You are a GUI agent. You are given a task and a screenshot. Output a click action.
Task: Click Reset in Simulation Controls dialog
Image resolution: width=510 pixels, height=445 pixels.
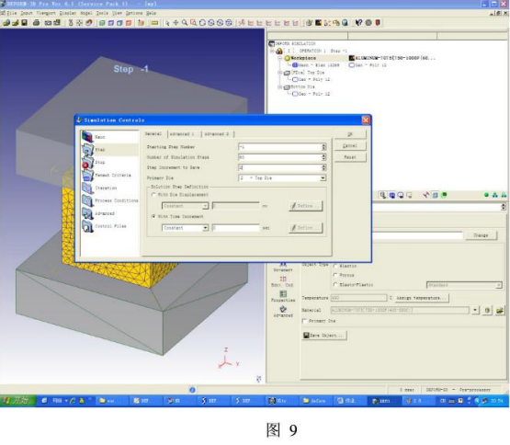click(x=350, y=157)
